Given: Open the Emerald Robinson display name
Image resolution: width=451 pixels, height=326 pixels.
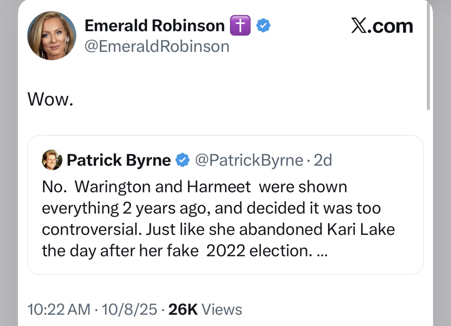Looking at the screenshot, I should point(154,26).
